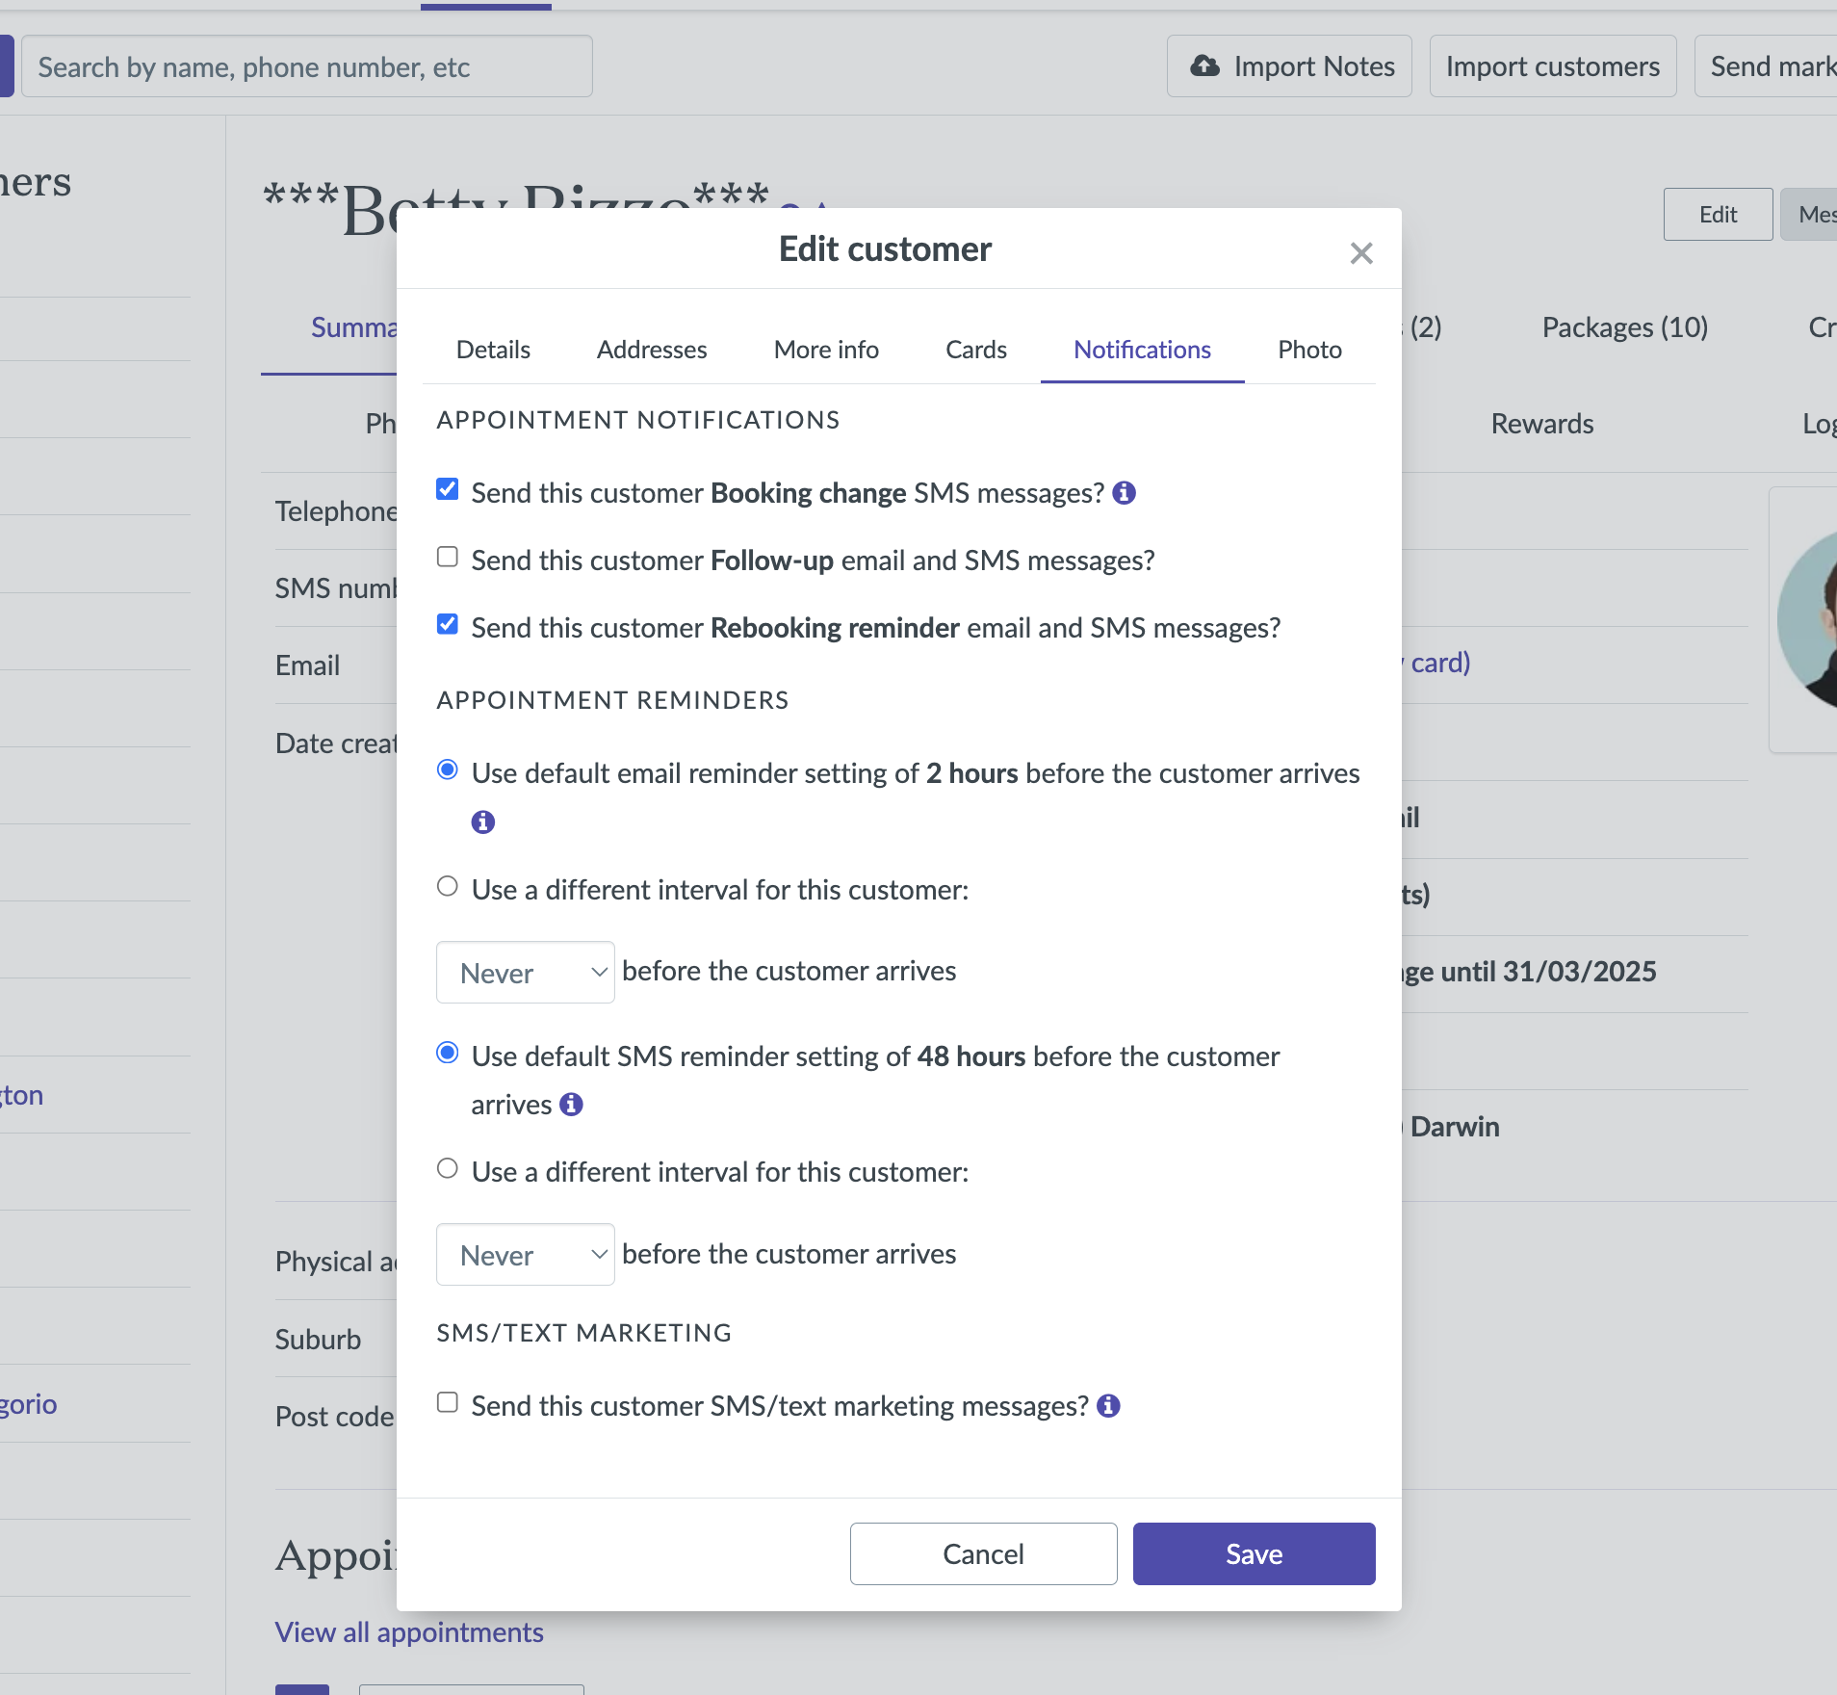The width and height of the screenshot is (1837, 1695).
Task: Click info icon after default SMS reminder
Action: (571, 1105)
